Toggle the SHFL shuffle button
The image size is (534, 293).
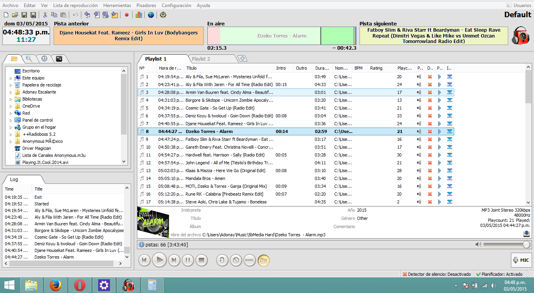(249, 260)
